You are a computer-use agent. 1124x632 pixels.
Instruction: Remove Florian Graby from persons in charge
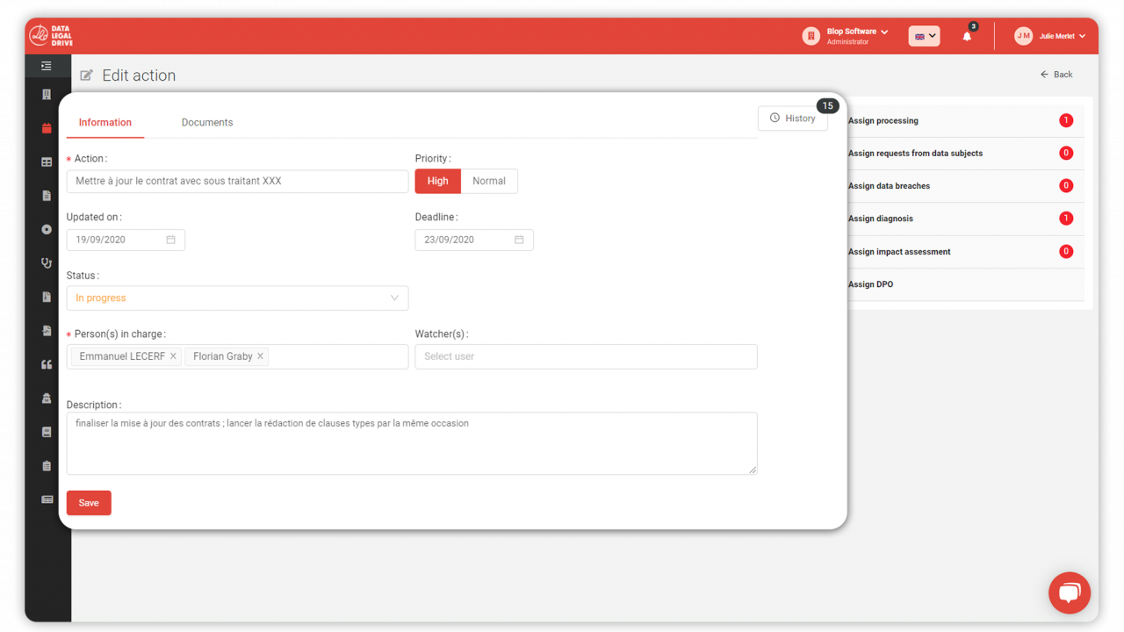pyautogui.click(x=260, y=356)
